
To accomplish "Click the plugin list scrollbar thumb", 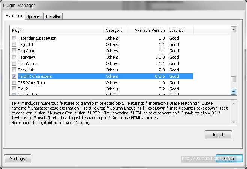I will 233,79.
